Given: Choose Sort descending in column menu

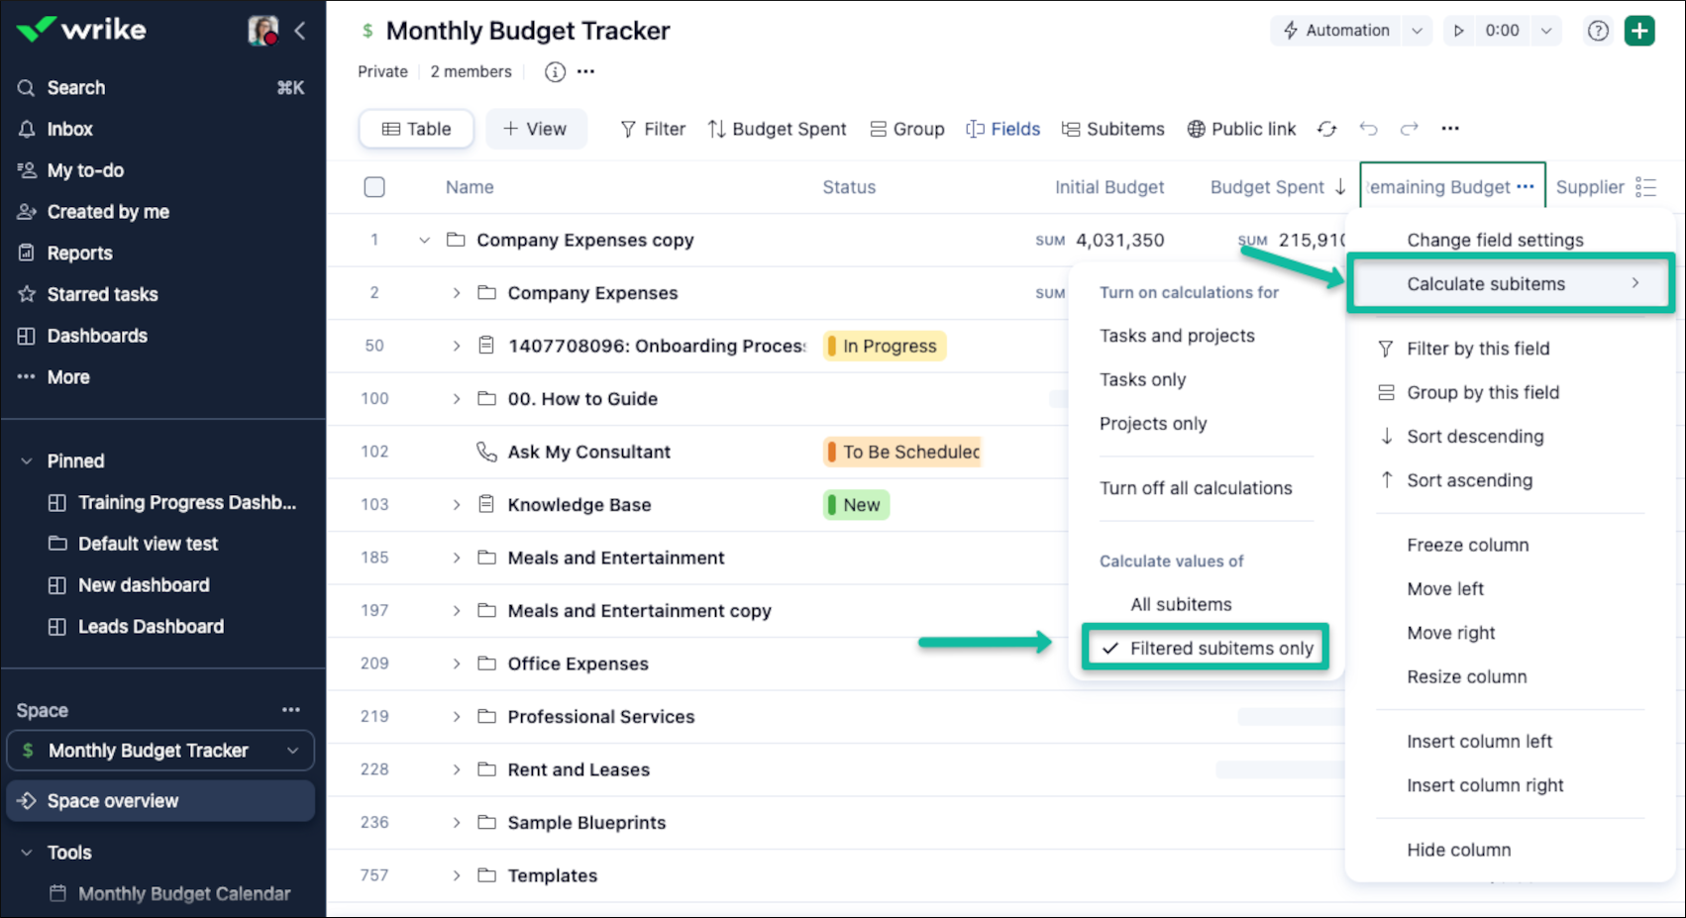Looking at the screenshot, I should 1474,437.
